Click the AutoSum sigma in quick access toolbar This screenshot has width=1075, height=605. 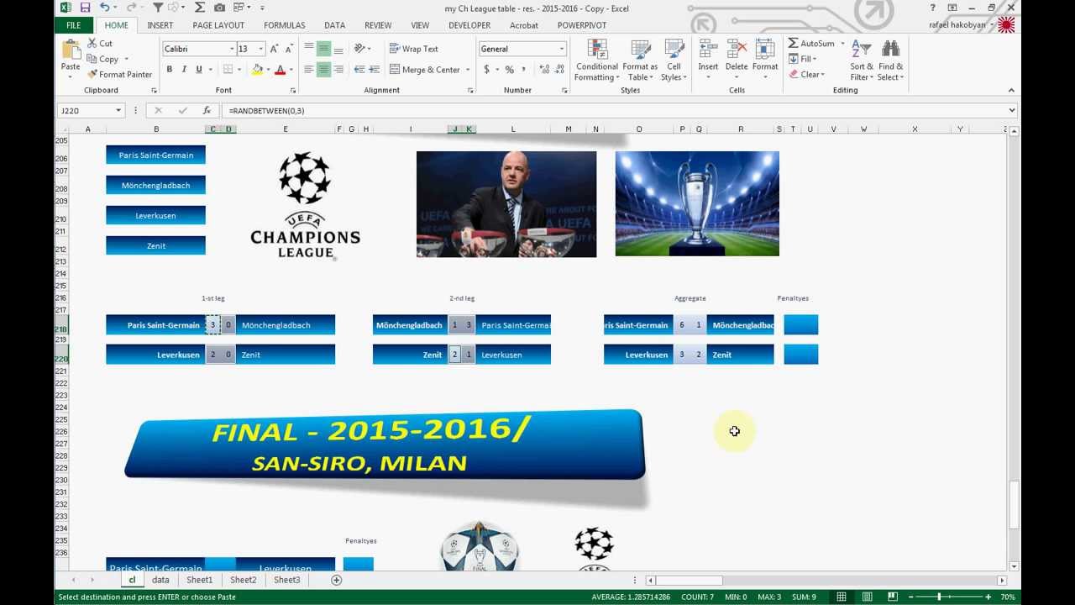point(200,8)
